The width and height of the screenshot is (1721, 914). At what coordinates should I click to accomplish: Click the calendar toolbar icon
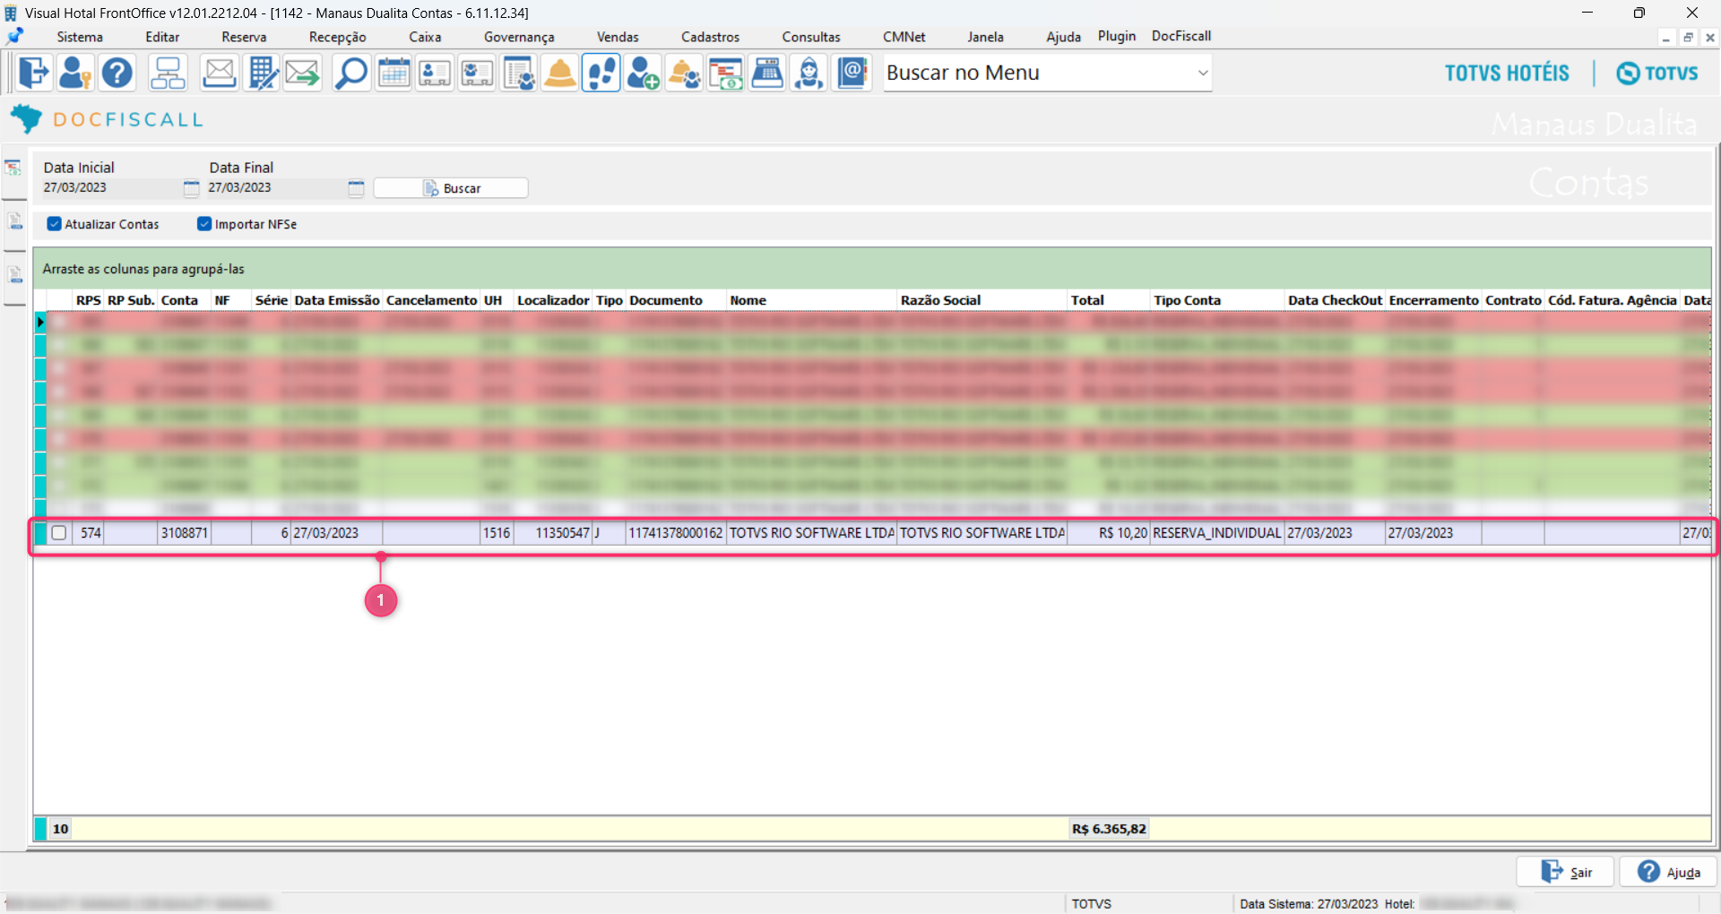point(393,73)
